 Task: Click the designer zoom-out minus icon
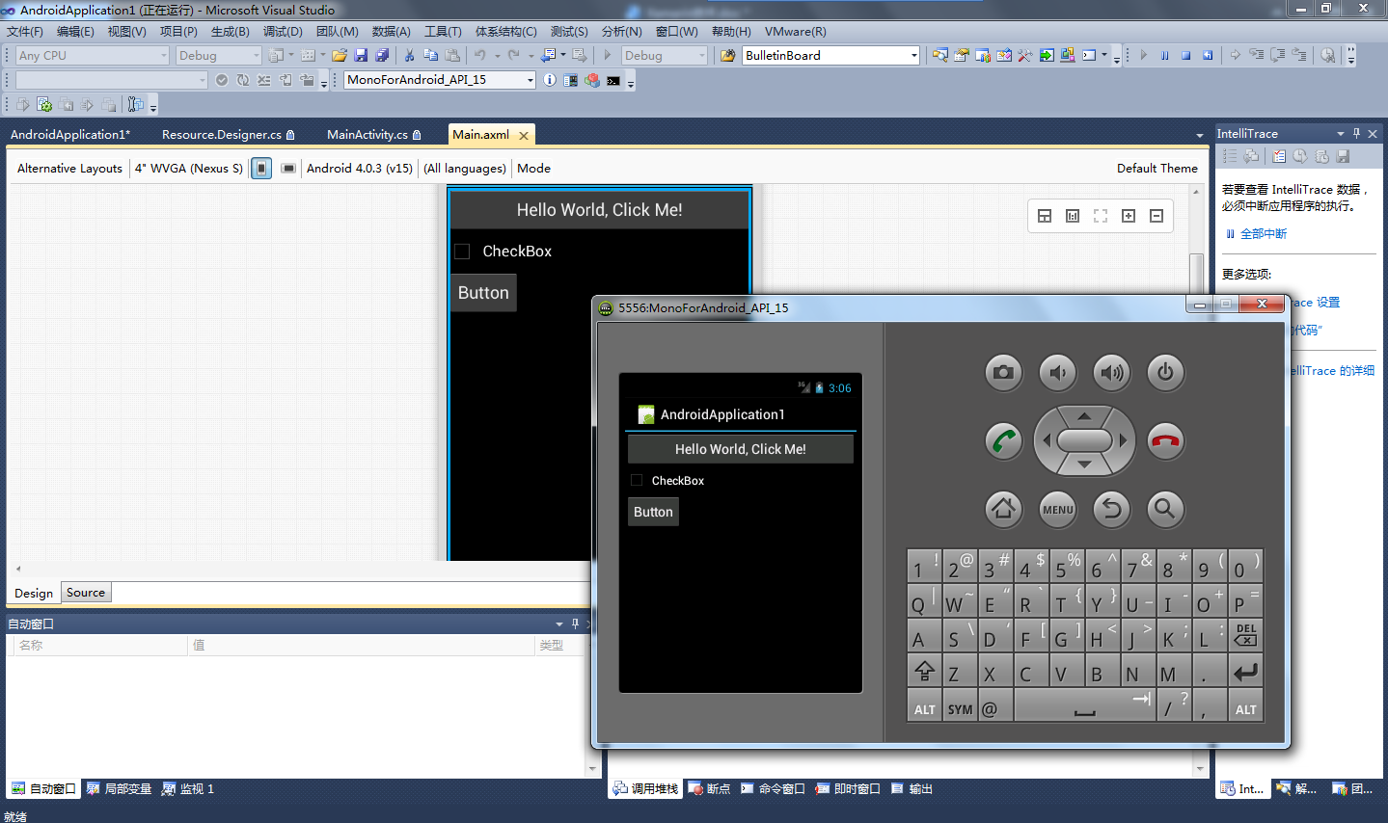click(1157, 216)
